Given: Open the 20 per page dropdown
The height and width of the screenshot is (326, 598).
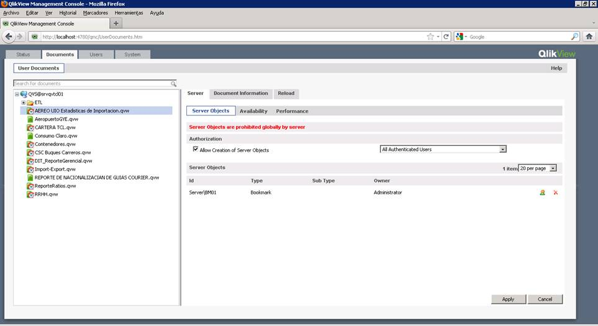Looking at the screenshot, I should click(x=553, y=168).
